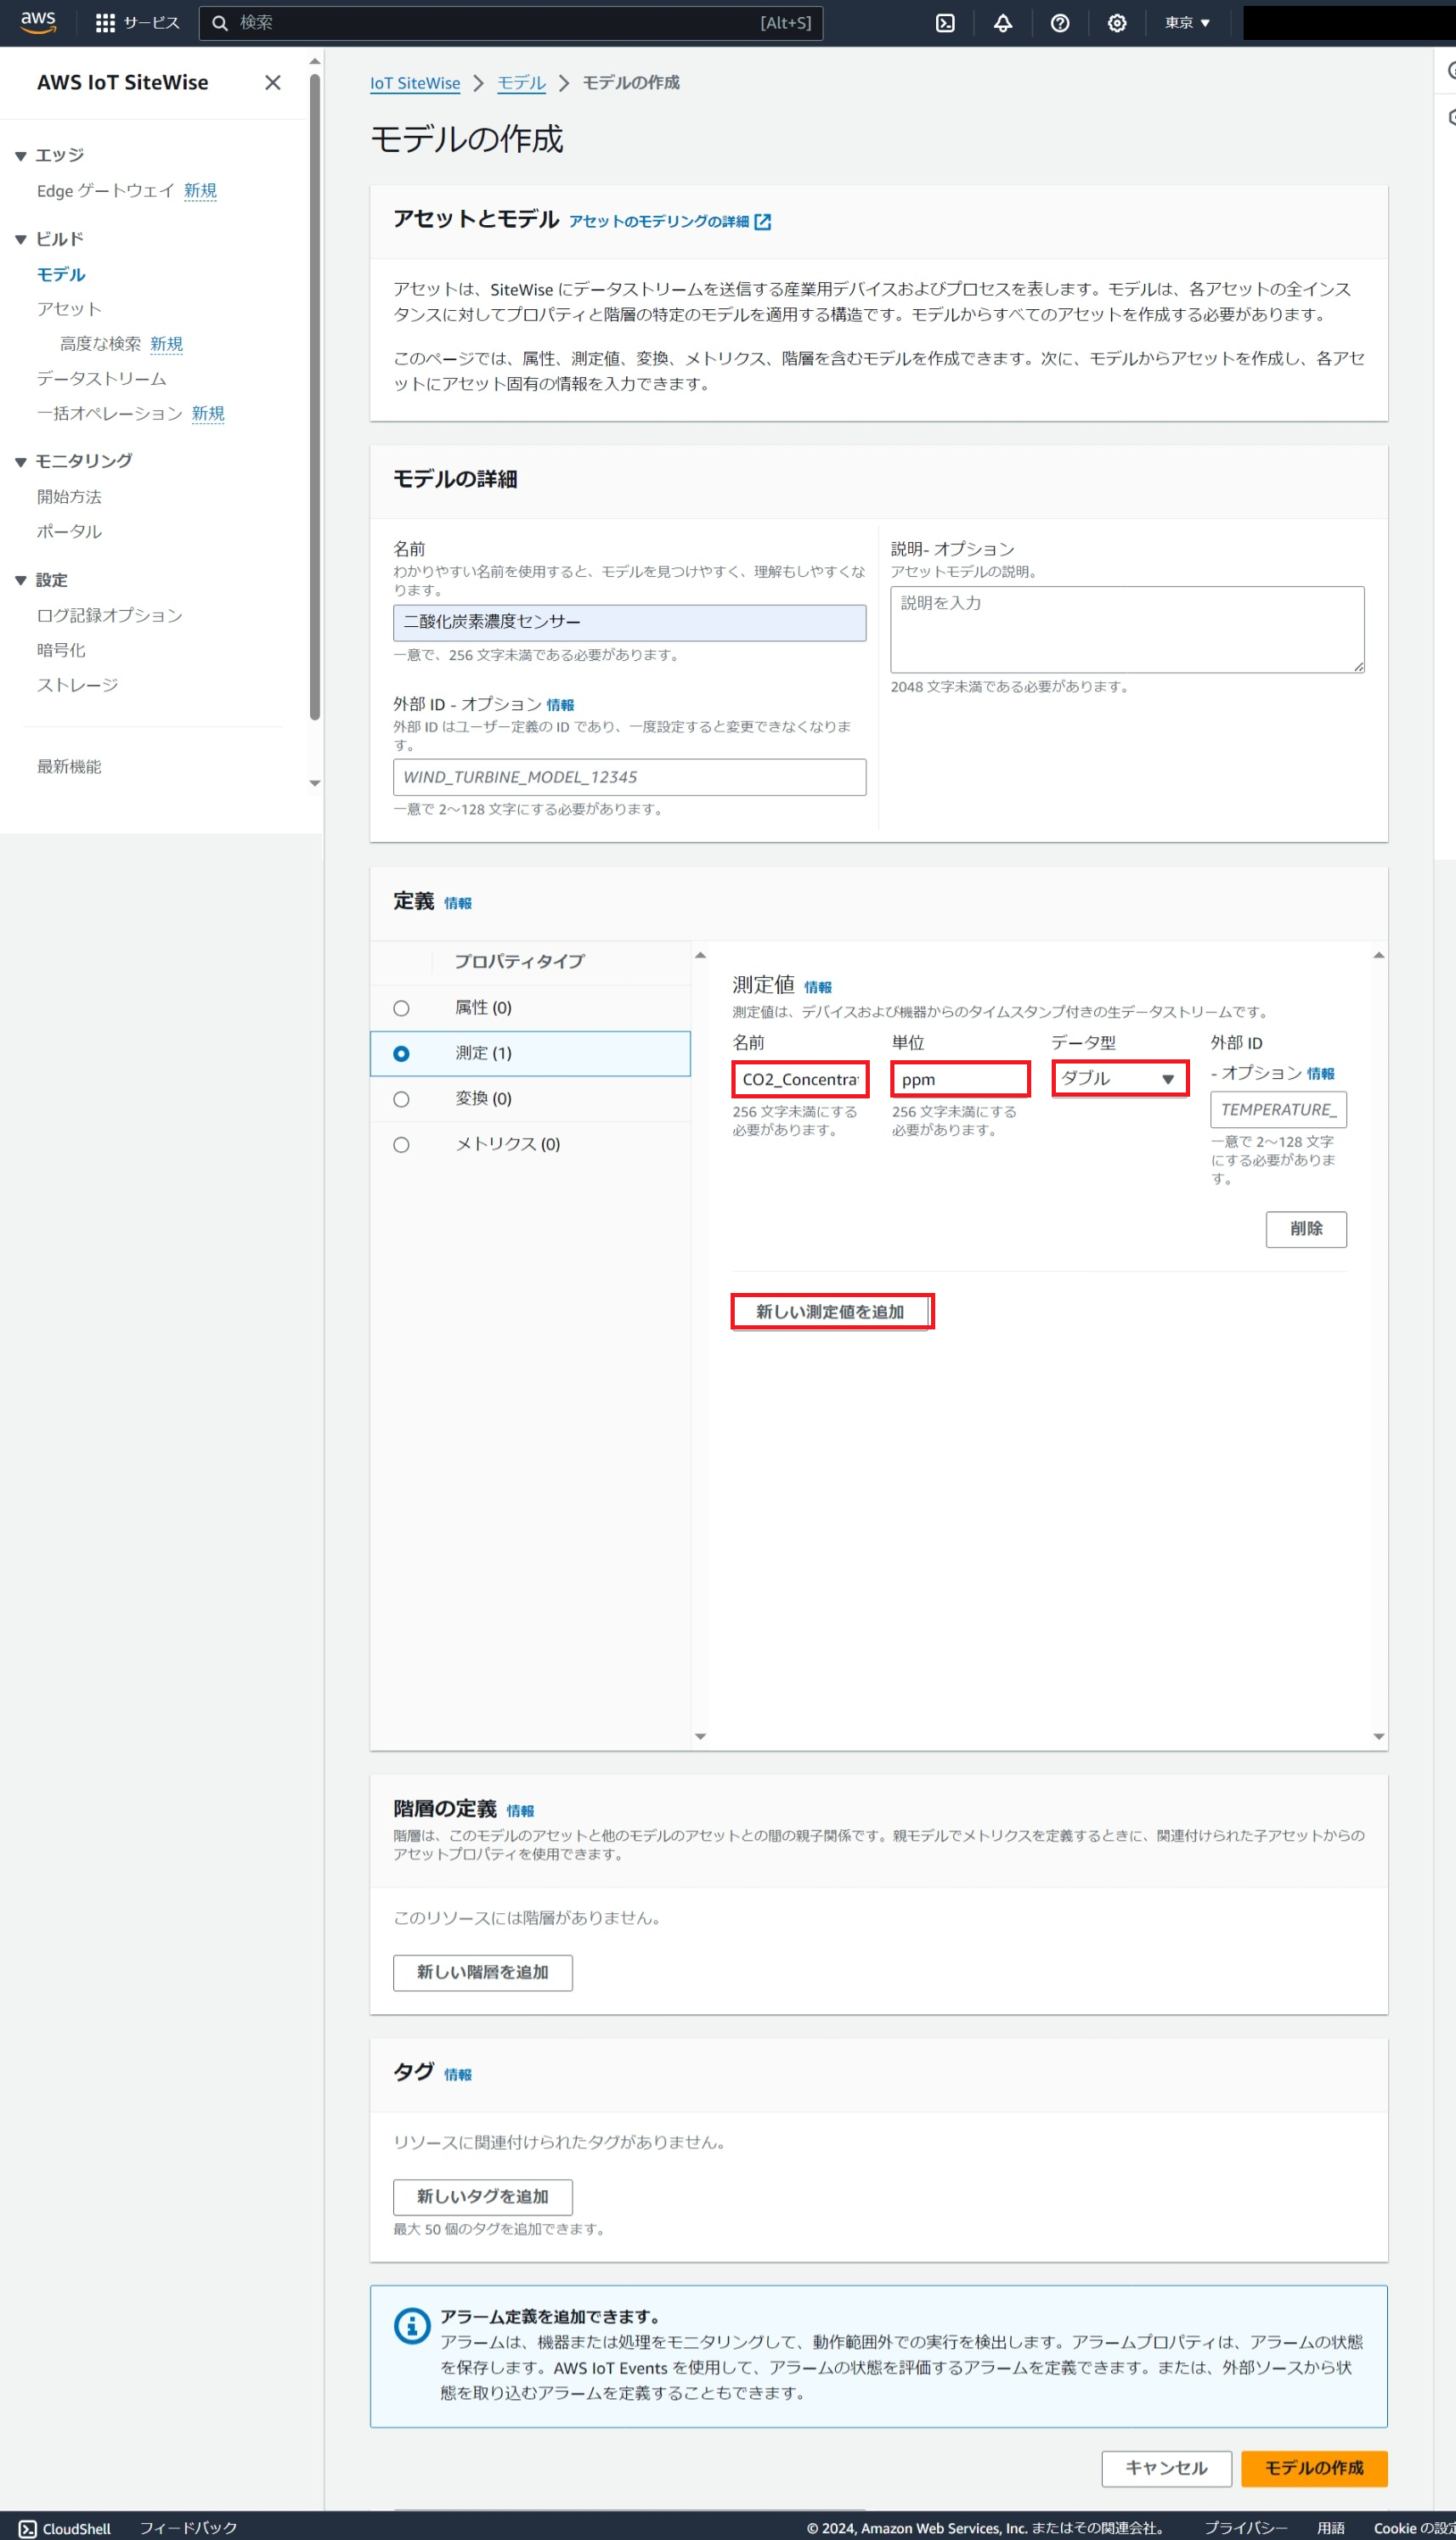Click 新しいタグを追加 button
Image resolution: width=1456 pixels, height=2540 pixels.
tap(483, 2197)
